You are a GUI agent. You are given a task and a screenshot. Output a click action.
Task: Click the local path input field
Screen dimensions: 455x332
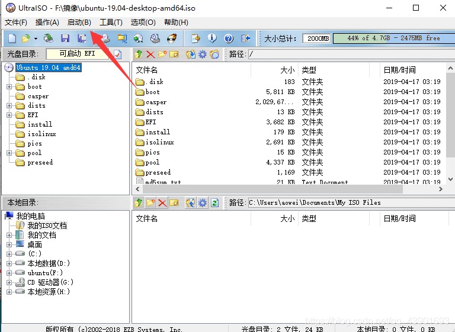[351, 202]
